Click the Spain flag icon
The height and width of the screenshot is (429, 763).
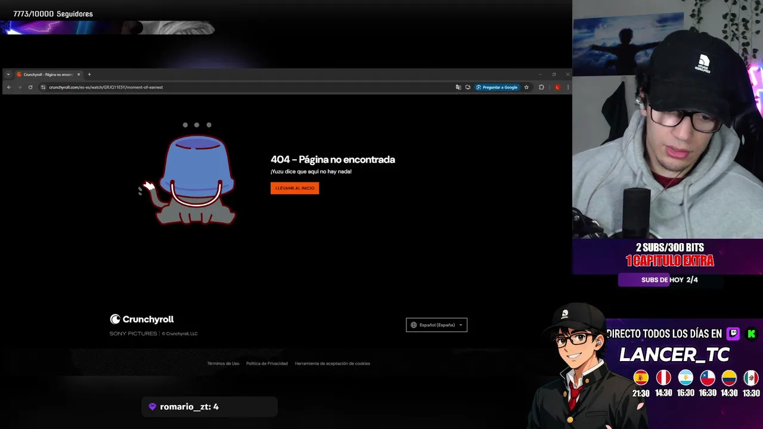pos(641,378)
